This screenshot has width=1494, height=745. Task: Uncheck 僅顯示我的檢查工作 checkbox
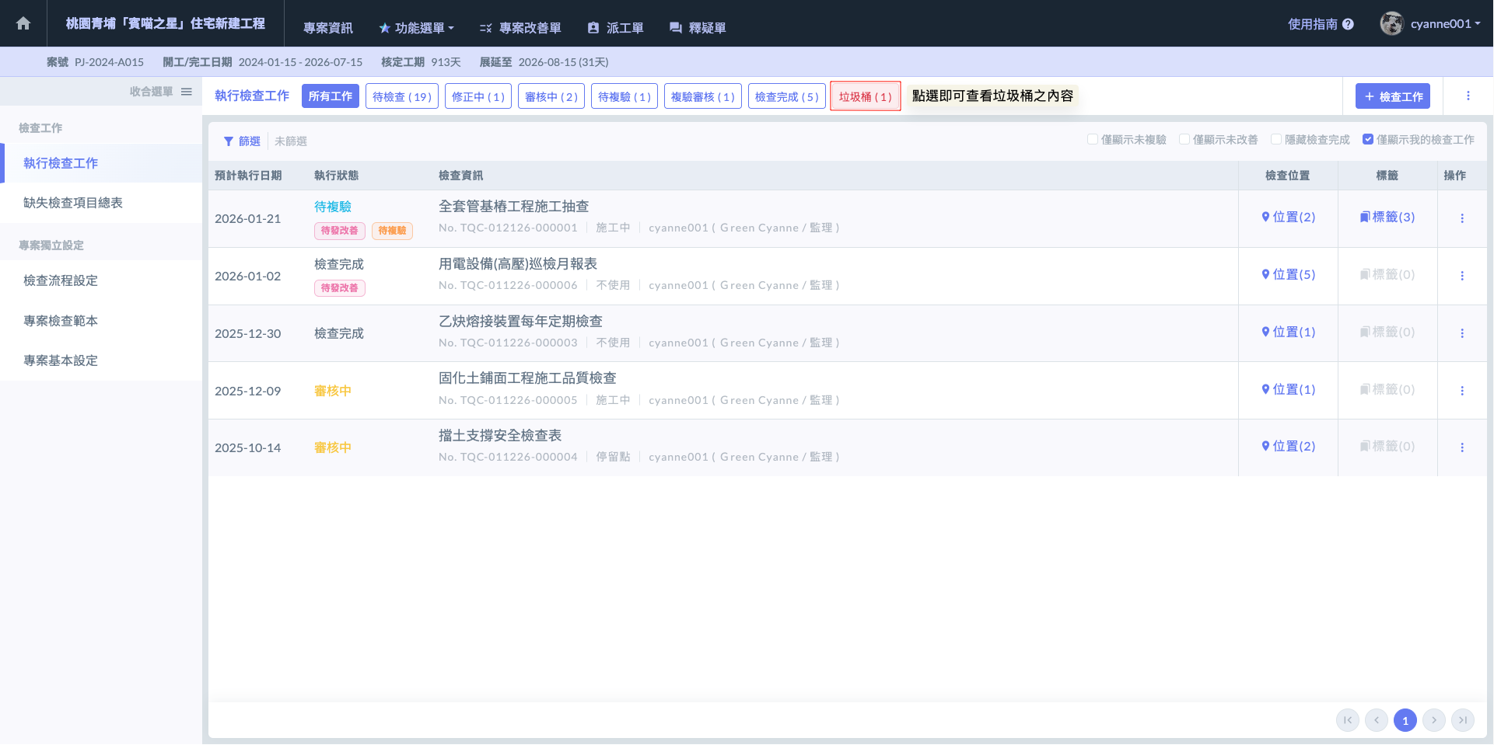[x=1368, y=140]
